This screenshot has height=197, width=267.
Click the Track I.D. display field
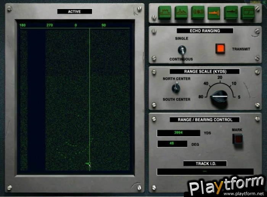pyautogui.click(x=205, y=172)
